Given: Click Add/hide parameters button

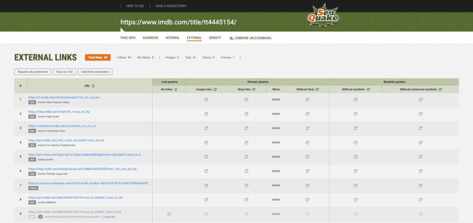Looking at the screenshot, I should pos(95,72).
